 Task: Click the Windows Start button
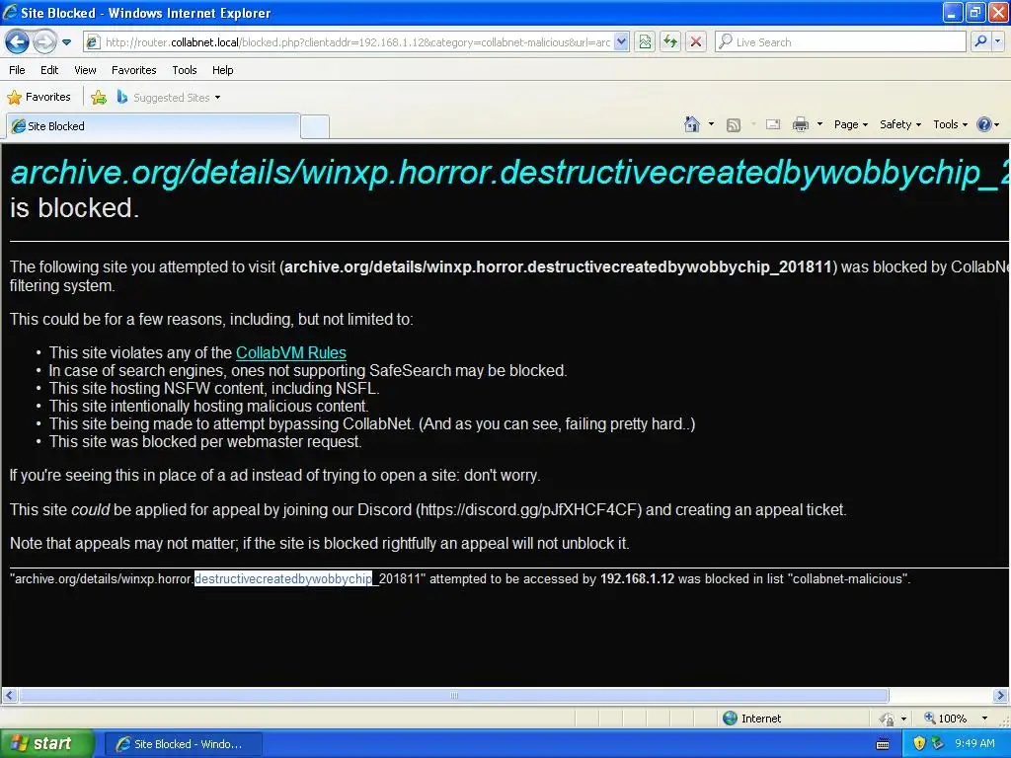click(46, 744)
